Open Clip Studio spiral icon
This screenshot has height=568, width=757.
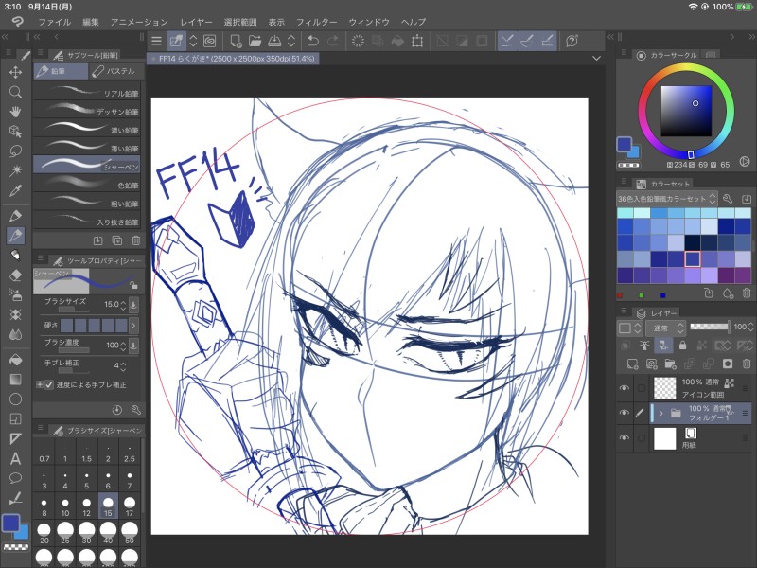click(209, 41)
